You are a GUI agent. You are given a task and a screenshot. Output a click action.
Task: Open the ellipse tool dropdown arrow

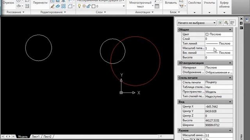22,6
